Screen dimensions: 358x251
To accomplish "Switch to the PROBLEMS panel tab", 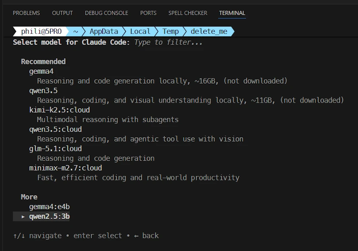I will click(26, 13).
